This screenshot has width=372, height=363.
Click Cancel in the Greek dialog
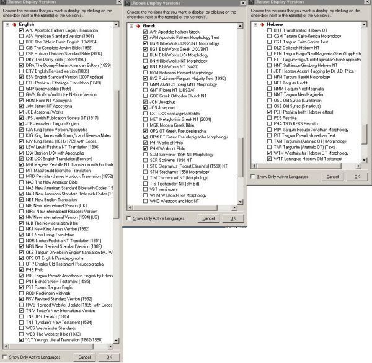point(208,218)
